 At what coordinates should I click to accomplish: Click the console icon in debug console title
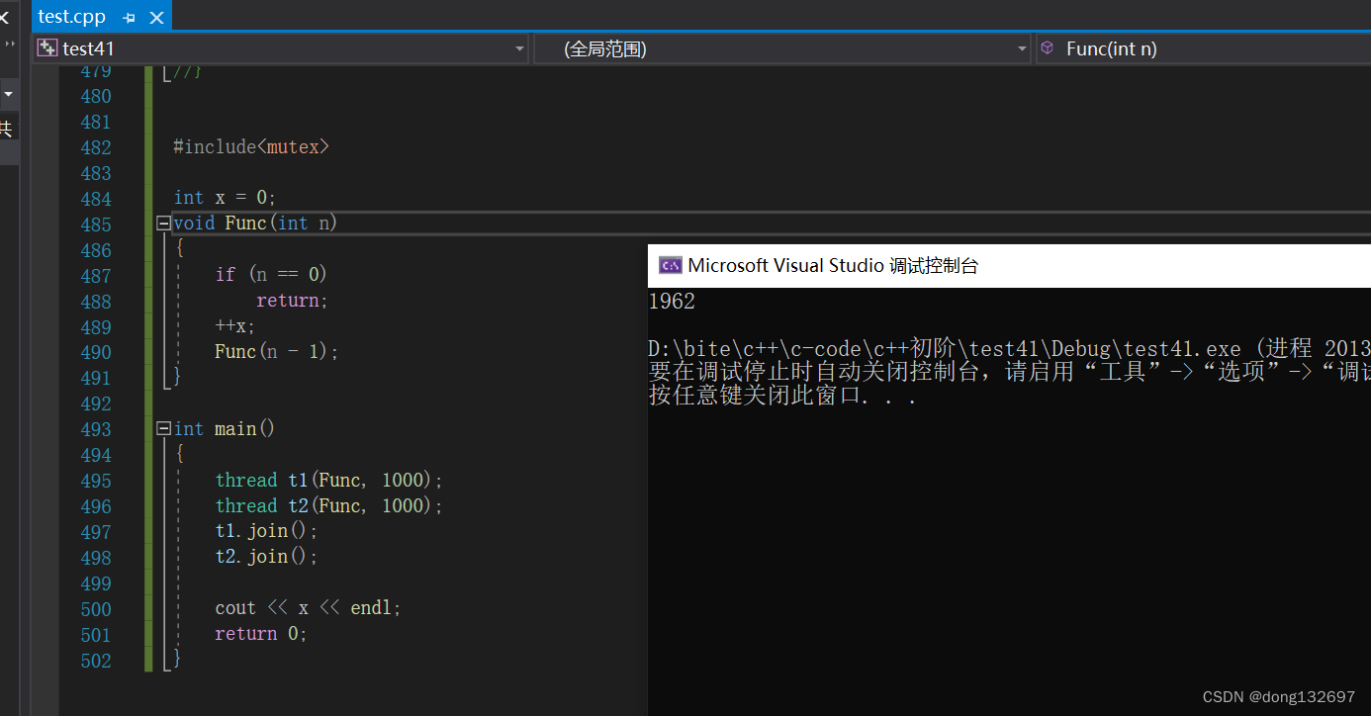pyautogui.click(x=670, y=265)
